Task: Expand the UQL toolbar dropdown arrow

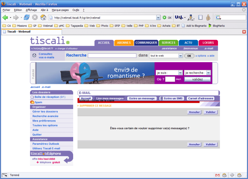Action: 185,17
